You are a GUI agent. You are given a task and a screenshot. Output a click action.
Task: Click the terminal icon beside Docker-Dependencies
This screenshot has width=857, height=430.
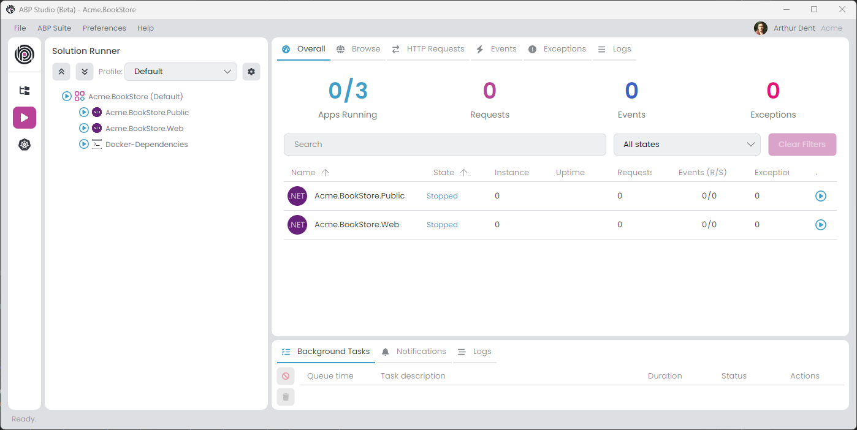[x=97, y=144]
